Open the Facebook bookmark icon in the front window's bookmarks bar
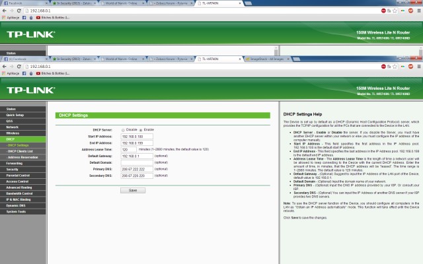This screenshot has width=423, height=264. [x=24, y=73]
